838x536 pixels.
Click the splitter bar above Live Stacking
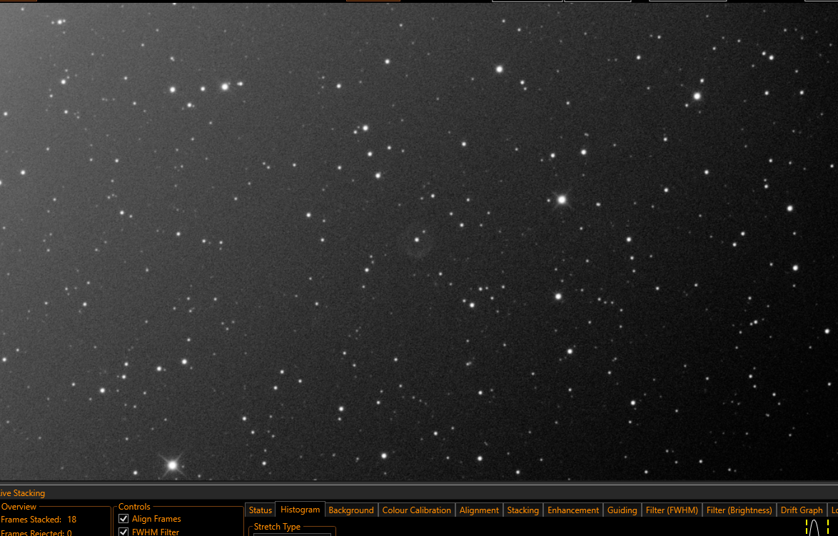click(x=419, y=483)
